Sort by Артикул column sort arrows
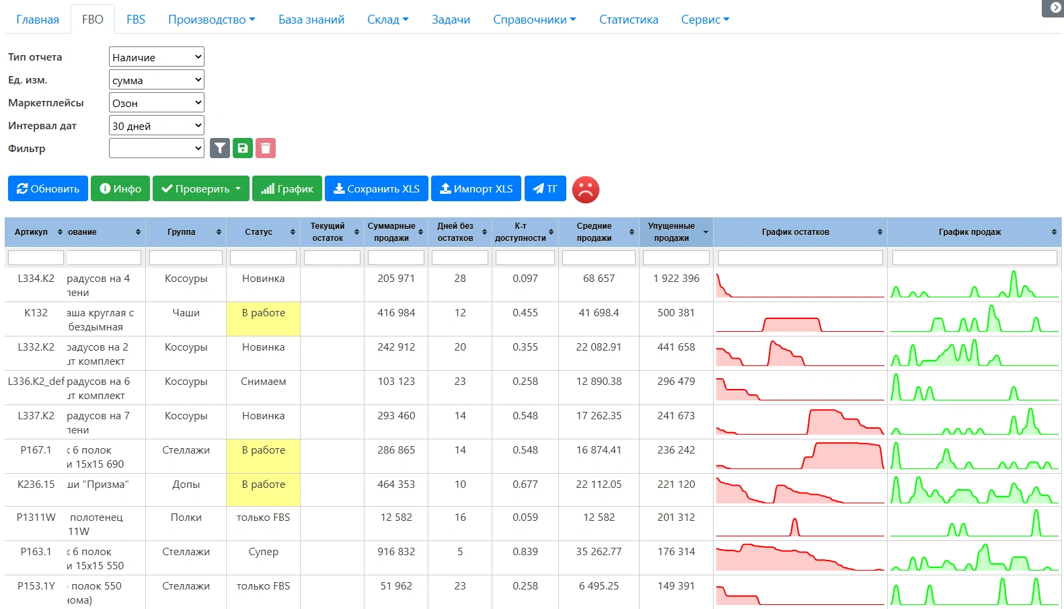 pyautogui.click(x=60, y=232)
